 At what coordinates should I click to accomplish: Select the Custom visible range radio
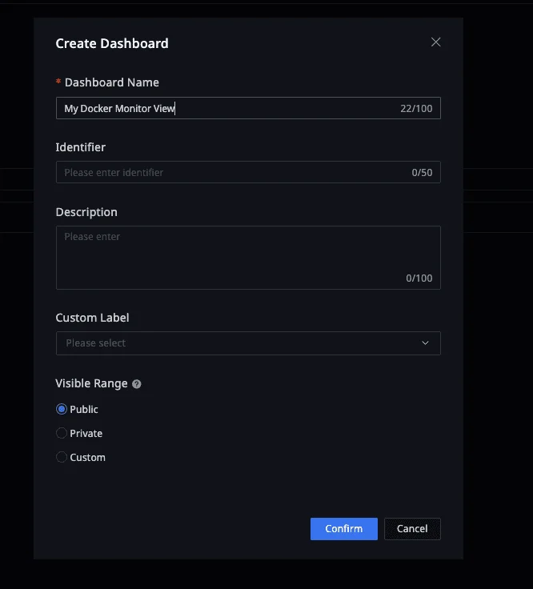62,457
